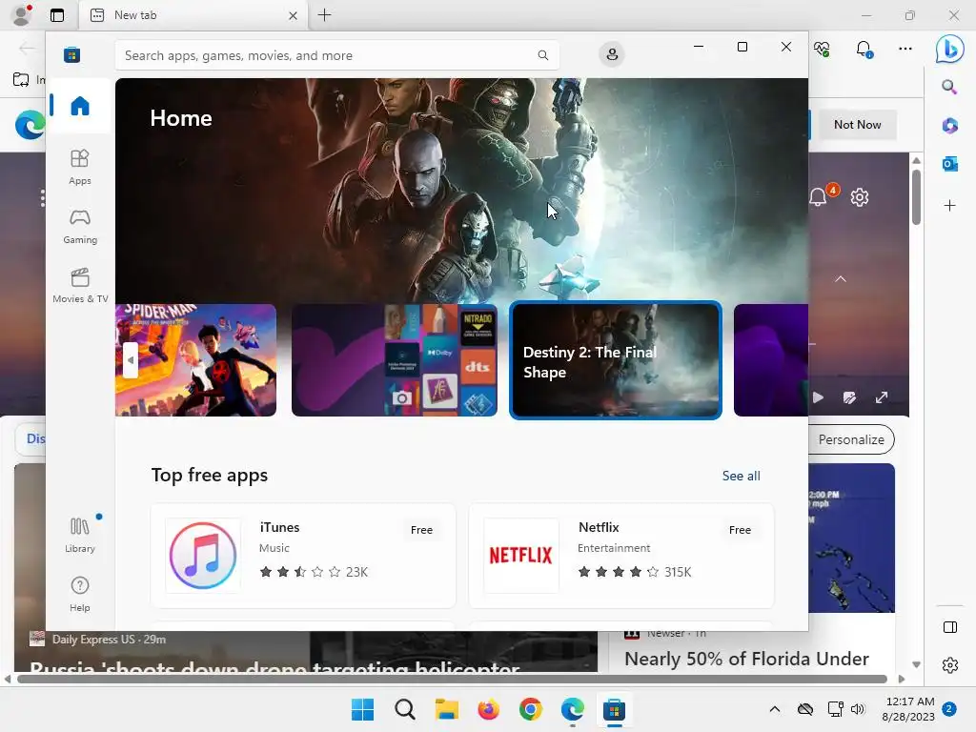Click Not Now in Edge window

pos(857,125)
